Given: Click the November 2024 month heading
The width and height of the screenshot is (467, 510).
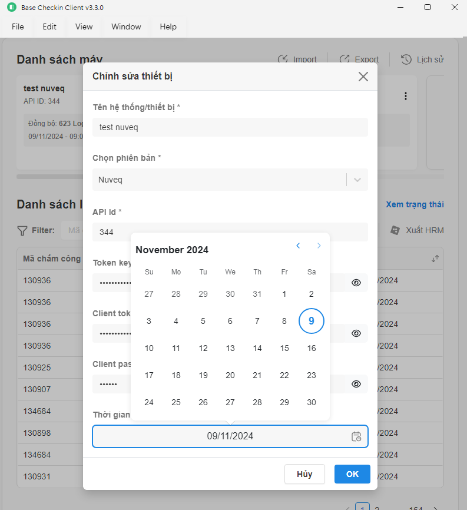Looking at the screenshot, I should coord(172,250).
